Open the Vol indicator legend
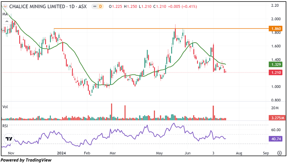Viewport: 287px width, 163px height. [x=5, y=107]
